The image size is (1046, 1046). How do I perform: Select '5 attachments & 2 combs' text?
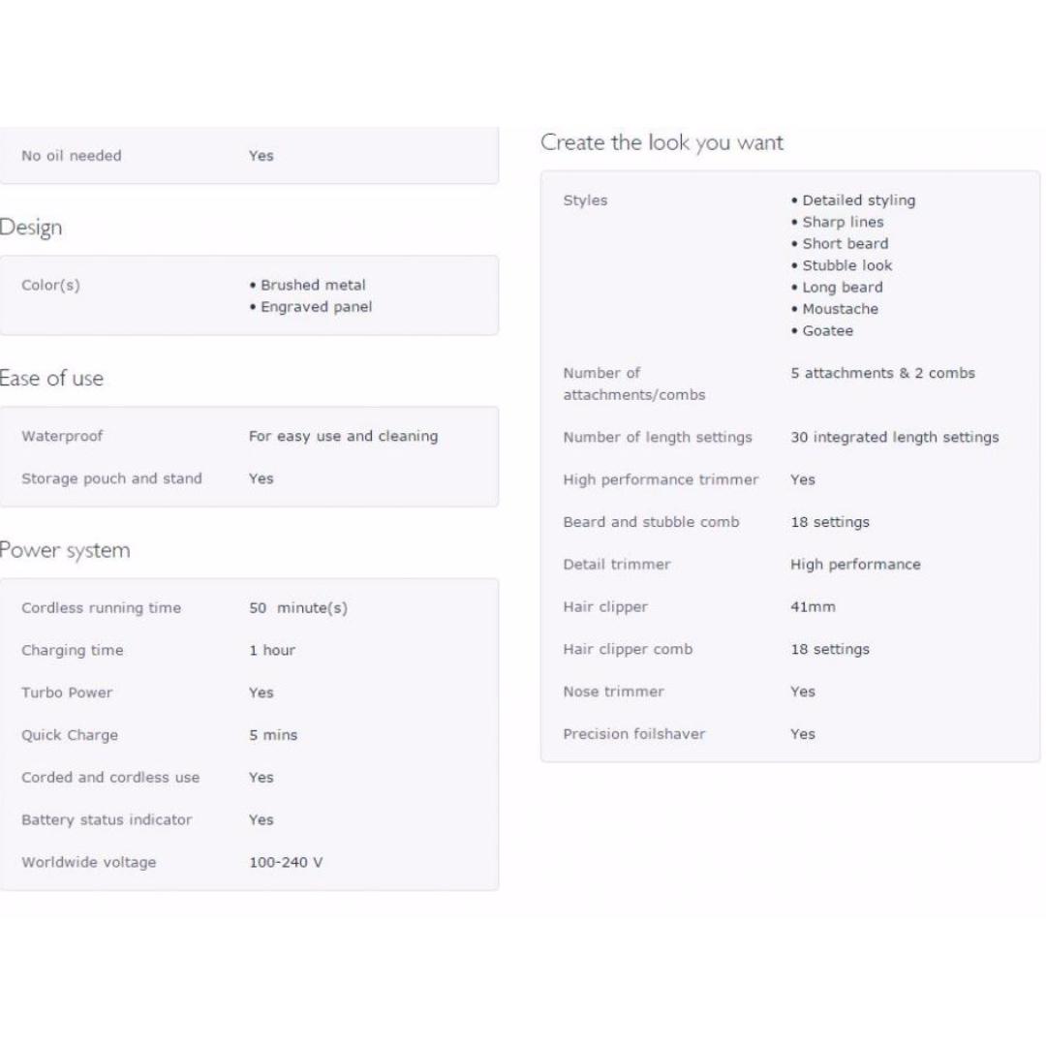(x=882, y=373)
